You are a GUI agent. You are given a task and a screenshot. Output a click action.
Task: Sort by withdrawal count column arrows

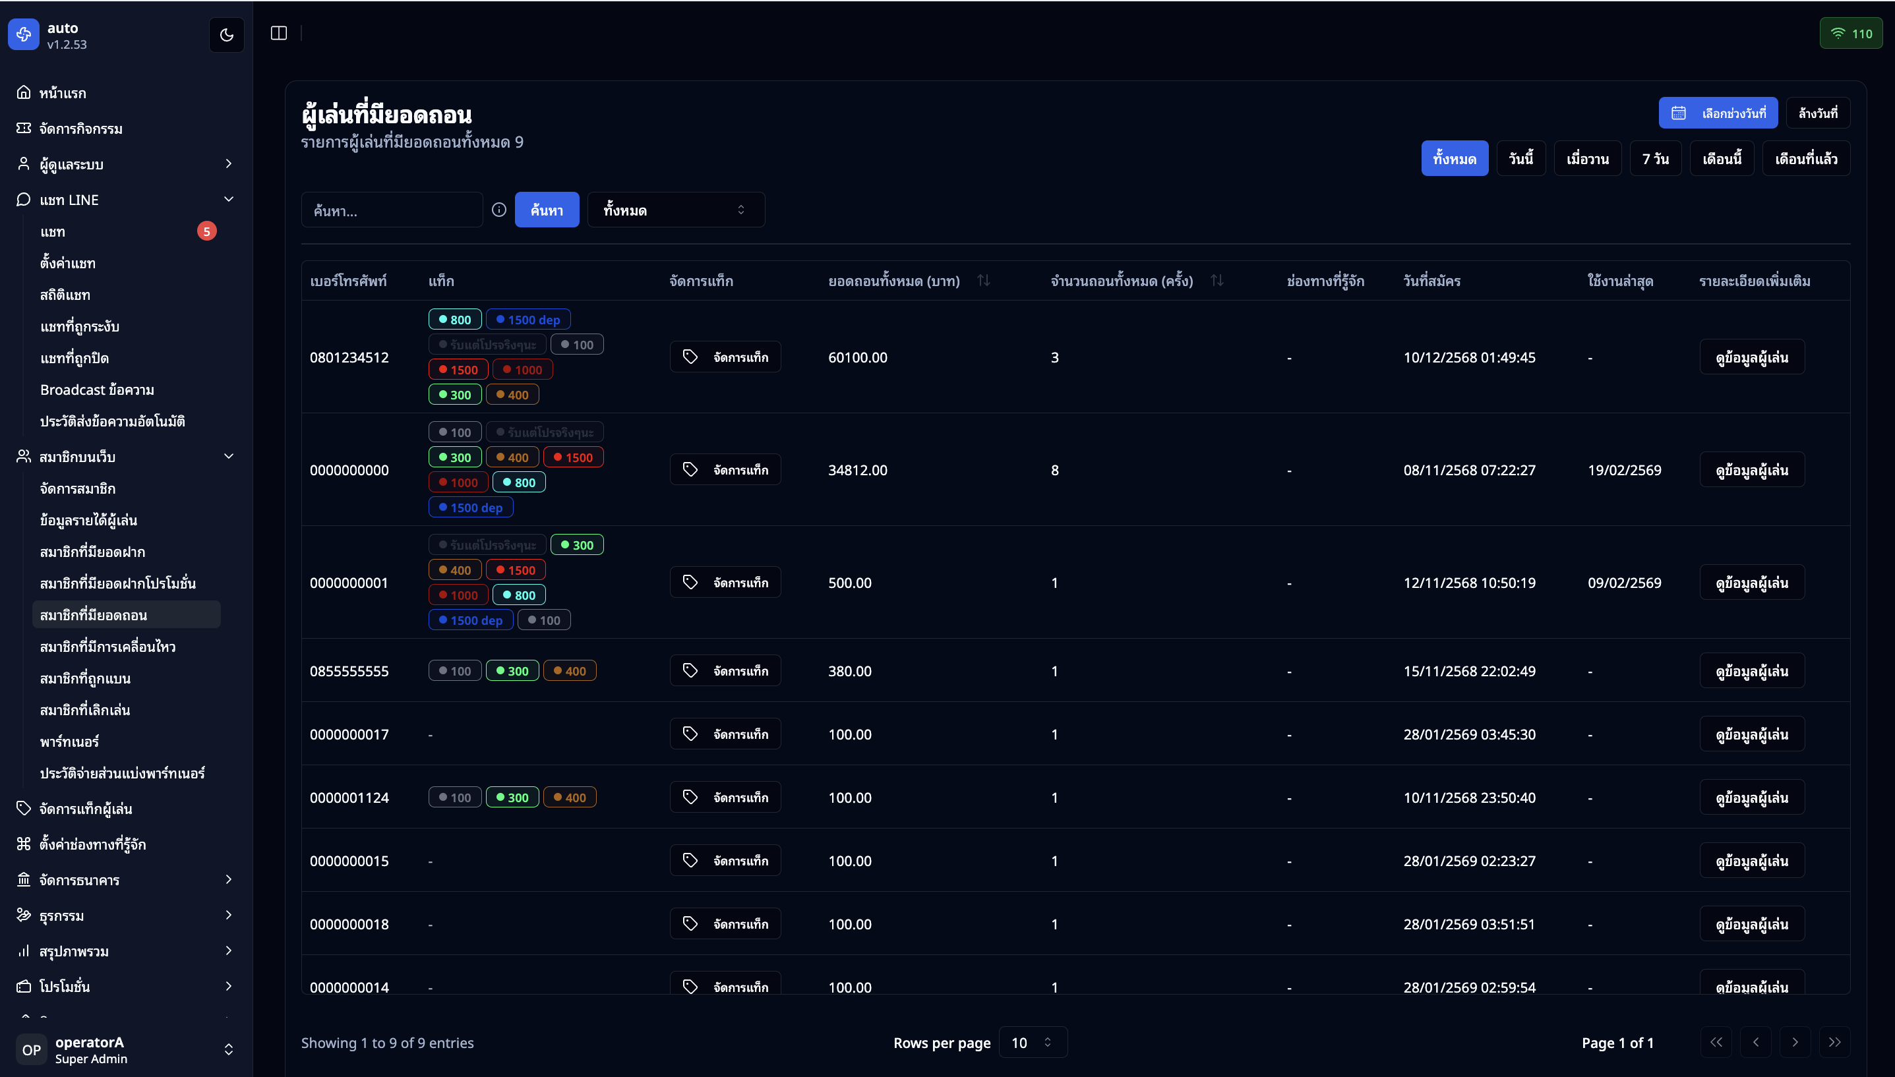click(1217, 280)
